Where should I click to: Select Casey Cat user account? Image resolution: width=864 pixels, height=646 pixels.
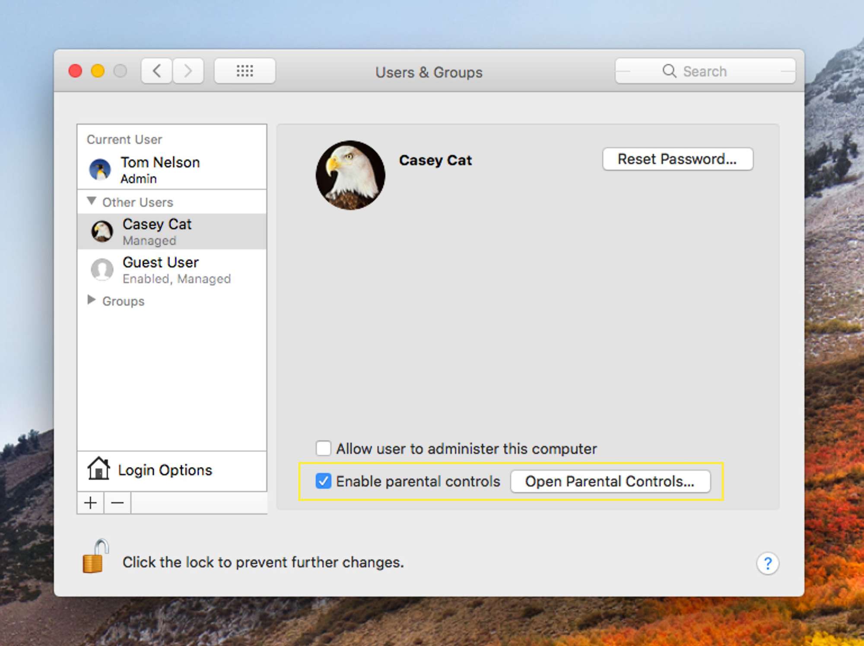(x=172, y=231)
